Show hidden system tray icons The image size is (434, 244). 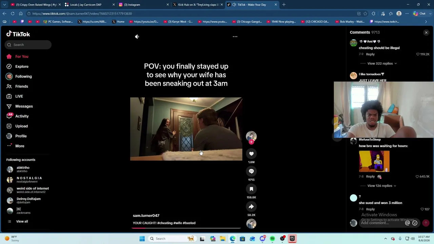point(386,239)
